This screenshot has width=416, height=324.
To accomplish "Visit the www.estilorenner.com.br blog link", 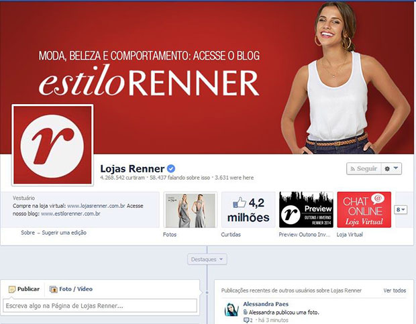I will (70, 213).
